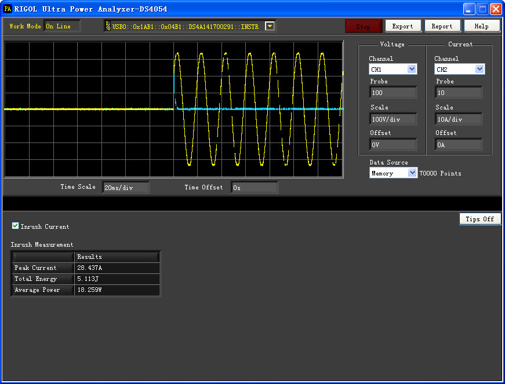Toggle the Tips Off button
Viewport: 505px width, 384px height.
click(480, 219)
